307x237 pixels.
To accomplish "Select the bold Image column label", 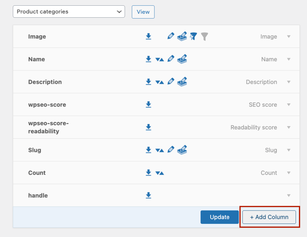I will click(37, 37).
